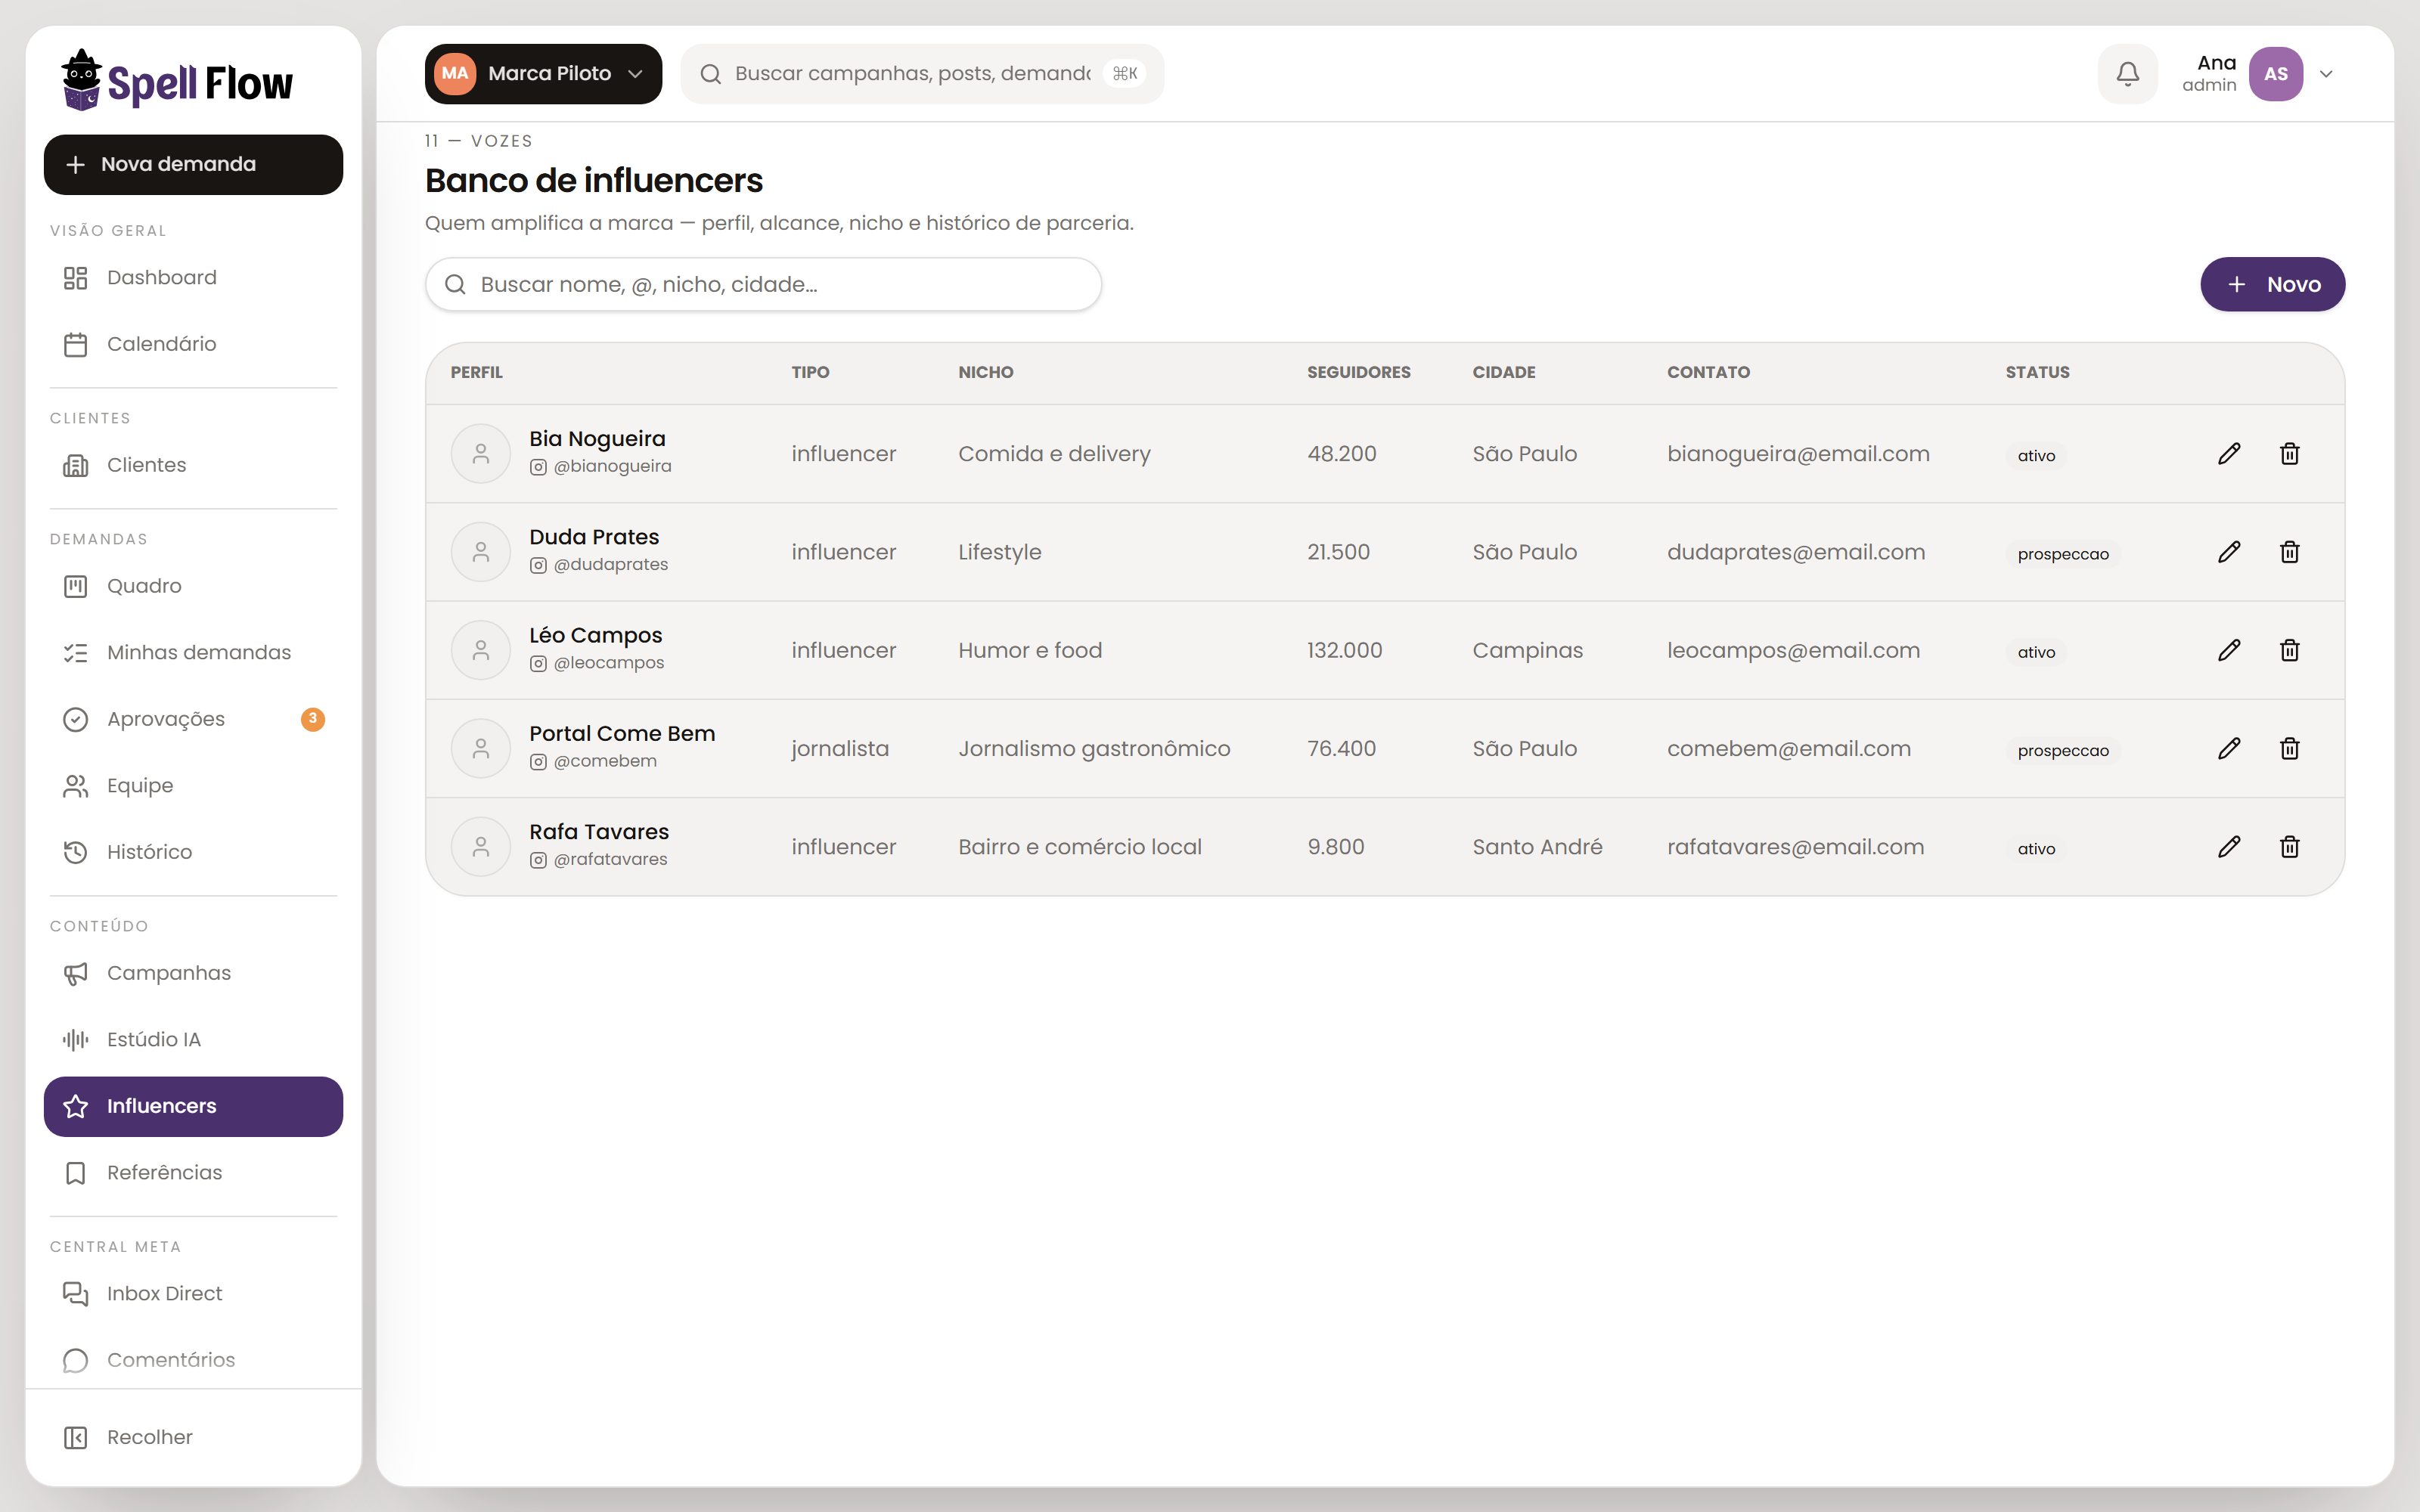Click Léo Campos' avatar placeholder
The height and width of the screenshot is (1512, 2420).
(481, 650)
